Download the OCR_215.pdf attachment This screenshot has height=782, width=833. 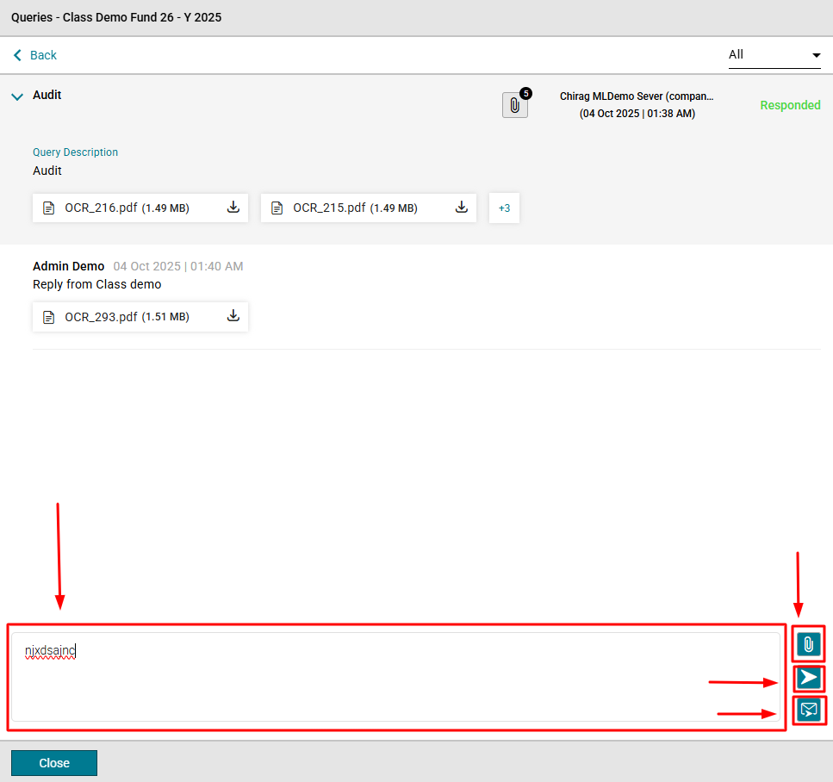(x=461, y=208)
